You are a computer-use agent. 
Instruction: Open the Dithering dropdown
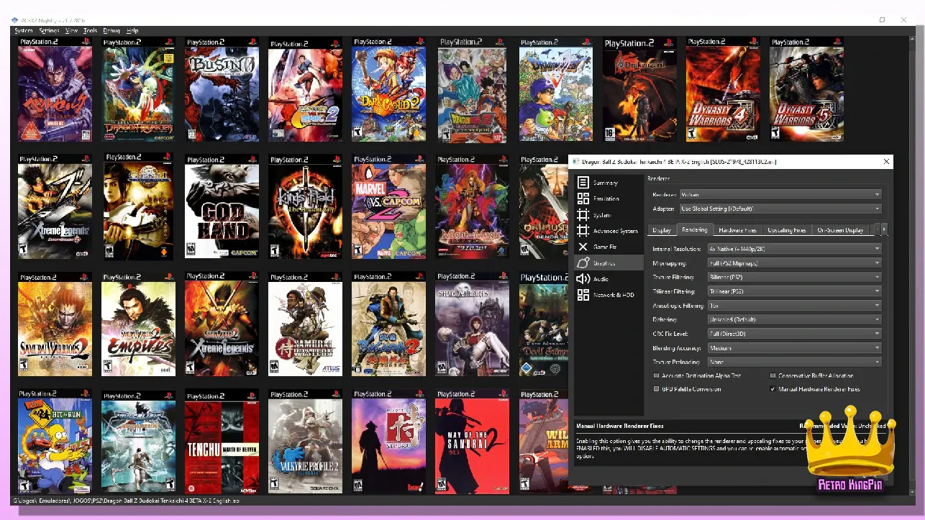pyautogui.click(x=794, y=319)
